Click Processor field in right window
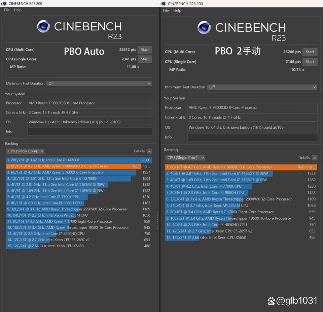 tap(253, 107)
